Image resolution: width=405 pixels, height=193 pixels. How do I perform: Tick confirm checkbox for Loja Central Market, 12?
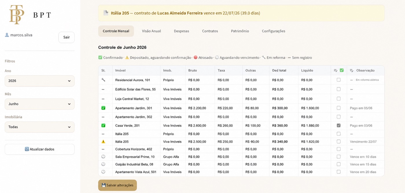[x=338, y=99]
